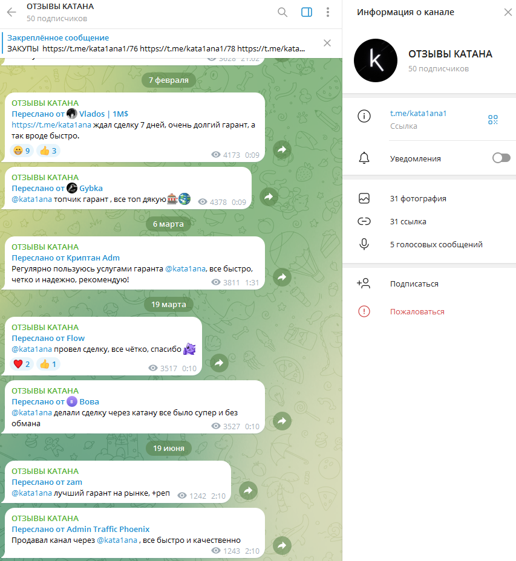Click the microphone icon for voice messages

(x=364, y=244)
